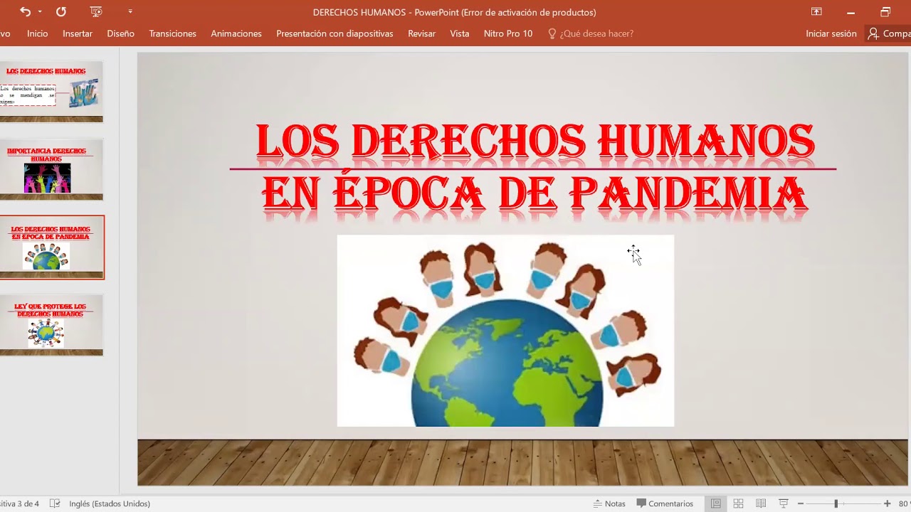Switch to Reading view icon
The image size is (911, 512).
click(761, 503)
